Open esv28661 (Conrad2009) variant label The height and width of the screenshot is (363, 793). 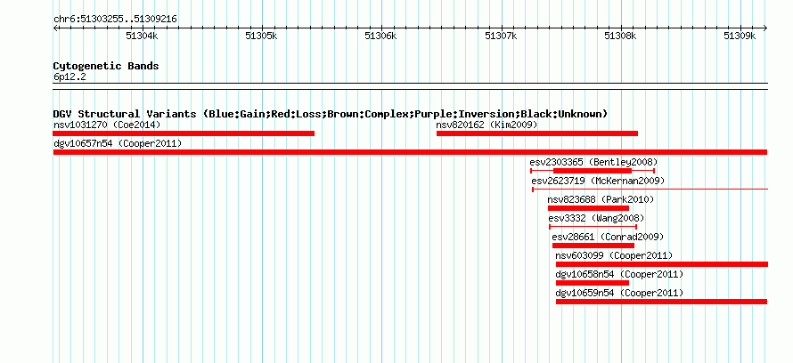[x=608, y=237]
